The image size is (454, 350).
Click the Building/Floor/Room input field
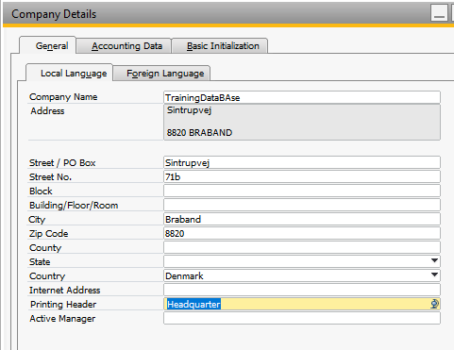(x=302, y=205)
